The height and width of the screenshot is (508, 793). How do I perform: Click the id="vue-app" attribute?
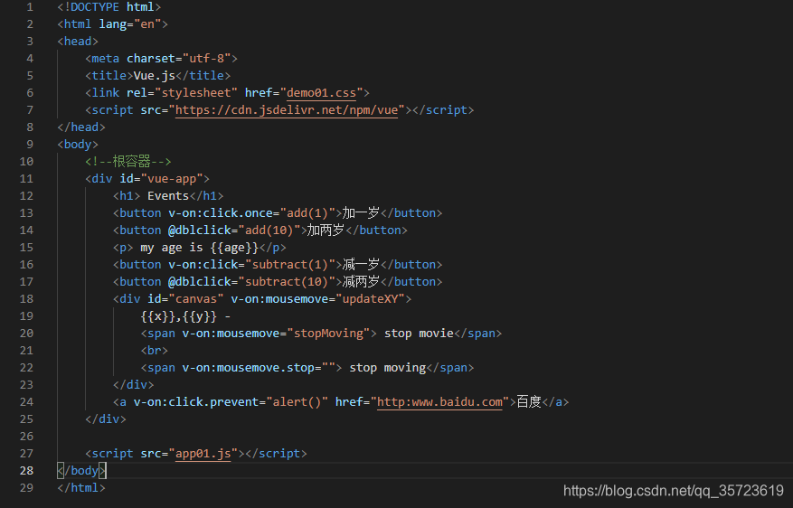tap(161, 178)
